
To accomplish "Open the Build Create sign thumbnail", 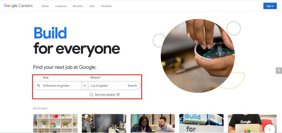I will pos(201,123).
